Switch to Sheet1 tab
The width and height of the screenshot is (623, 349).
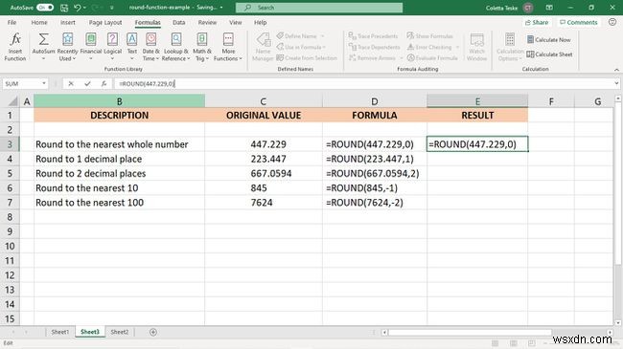[x=60, y=332]
